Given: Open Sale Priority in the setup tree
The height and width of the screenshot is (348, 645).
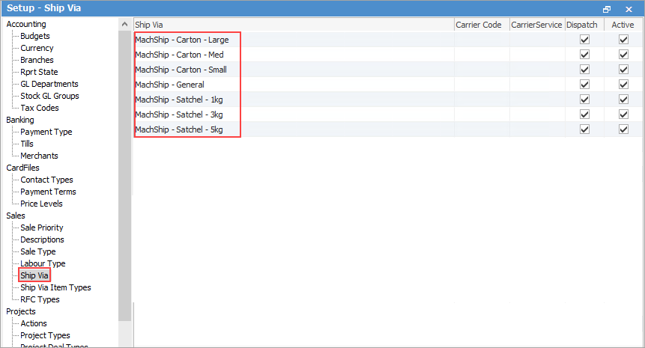Looking at the screenshot, I should point(41,228).
